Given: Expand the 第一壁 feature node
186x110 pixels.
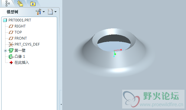Looking at the screenshot, I should [5, 50].
